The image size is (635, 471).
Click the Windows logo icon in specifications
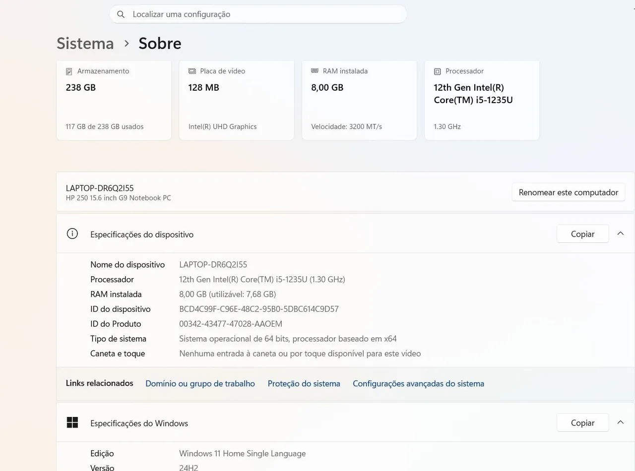tap(72, 423)
